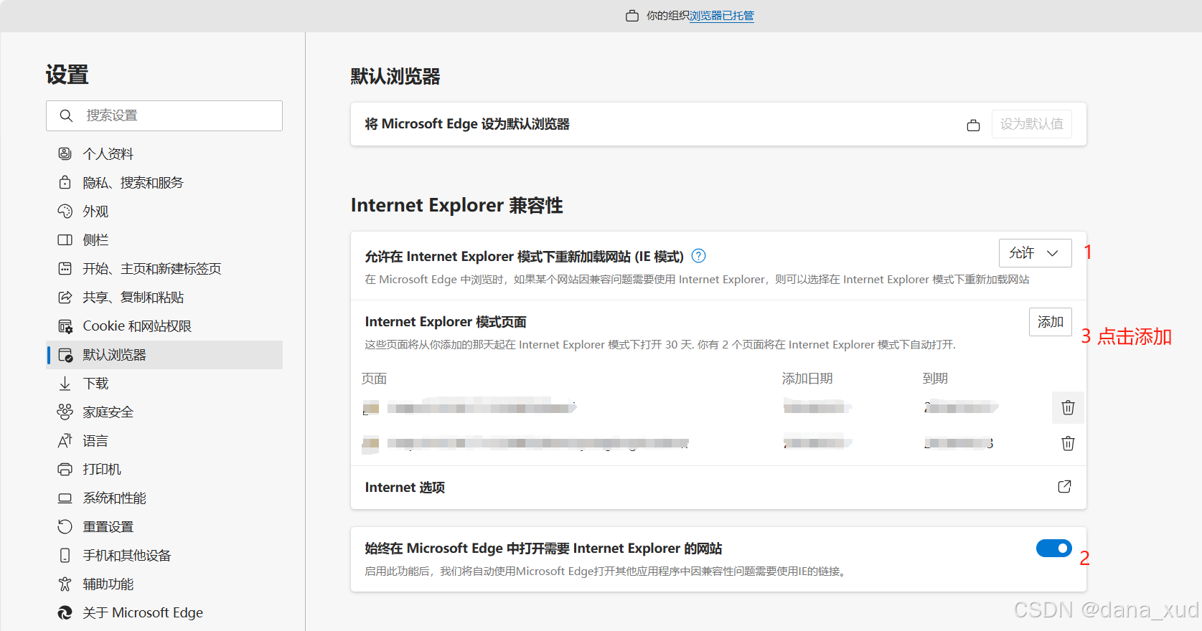Click the Start, home and new tabs icon
This screenshot has width=1202, height=631.
pos(65,268)
